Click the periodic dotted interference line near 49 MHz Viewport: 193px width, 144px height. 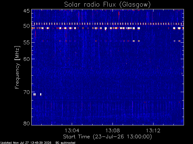click(108, 24)
